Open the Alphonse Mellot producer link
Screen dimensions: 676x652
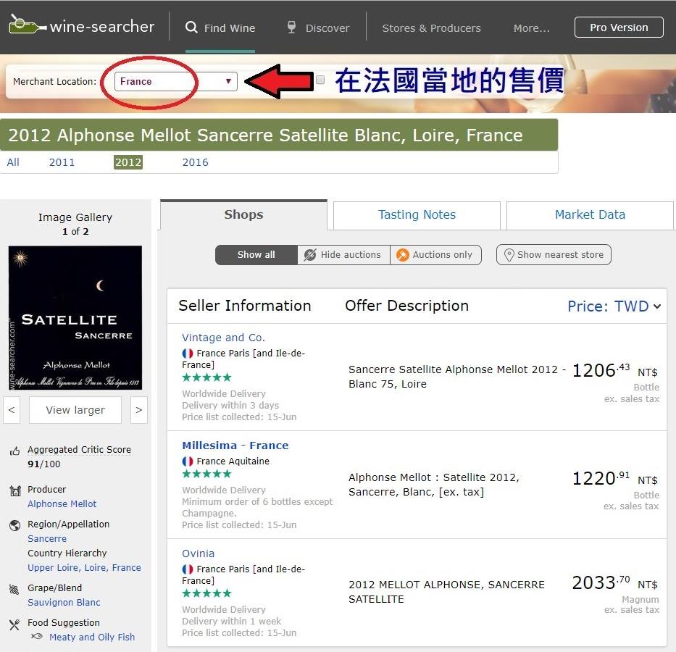[x=62, y=503]
